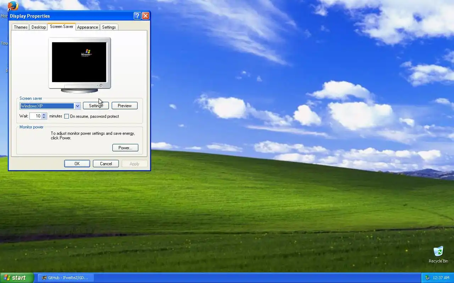Go to the Settings tab
This screenshot has width=454, height=283.
[109, 27]
